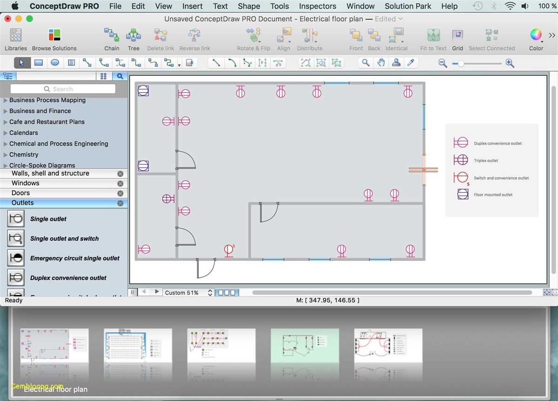Screen dimensions: 558x401
Task: Remove the Outlets library section
Action: [120, 203]
